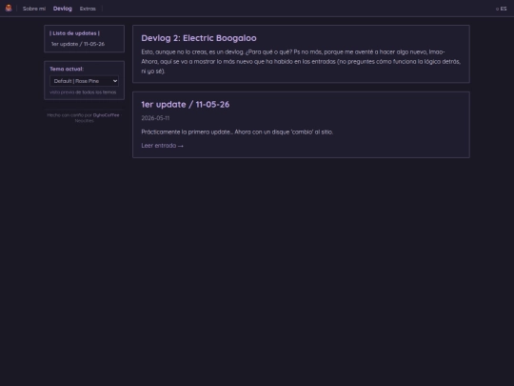
Task: Click the site logo avatar icon
Action: [x=9, y=9]
